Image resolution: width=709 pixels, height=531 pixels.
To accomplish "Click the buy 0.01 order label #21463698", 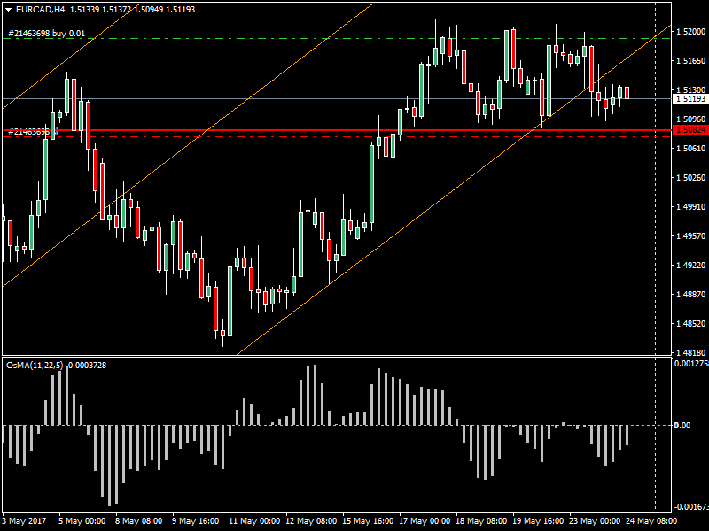I will [47, 34].
